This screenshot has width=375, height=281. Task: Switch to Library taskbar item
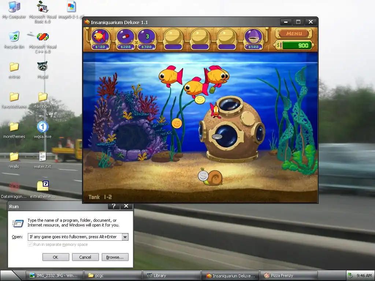[x=172, y=276]
